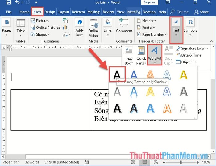Open the Review tab

point(108,12)
